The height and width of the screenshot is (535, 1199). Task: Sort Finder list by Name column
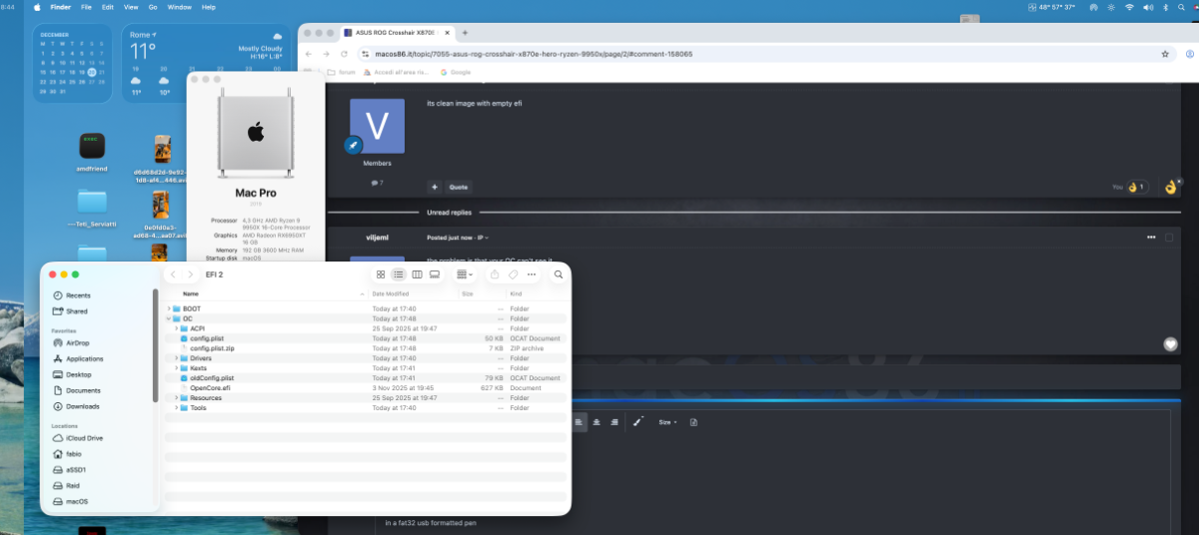pos(191,294)
